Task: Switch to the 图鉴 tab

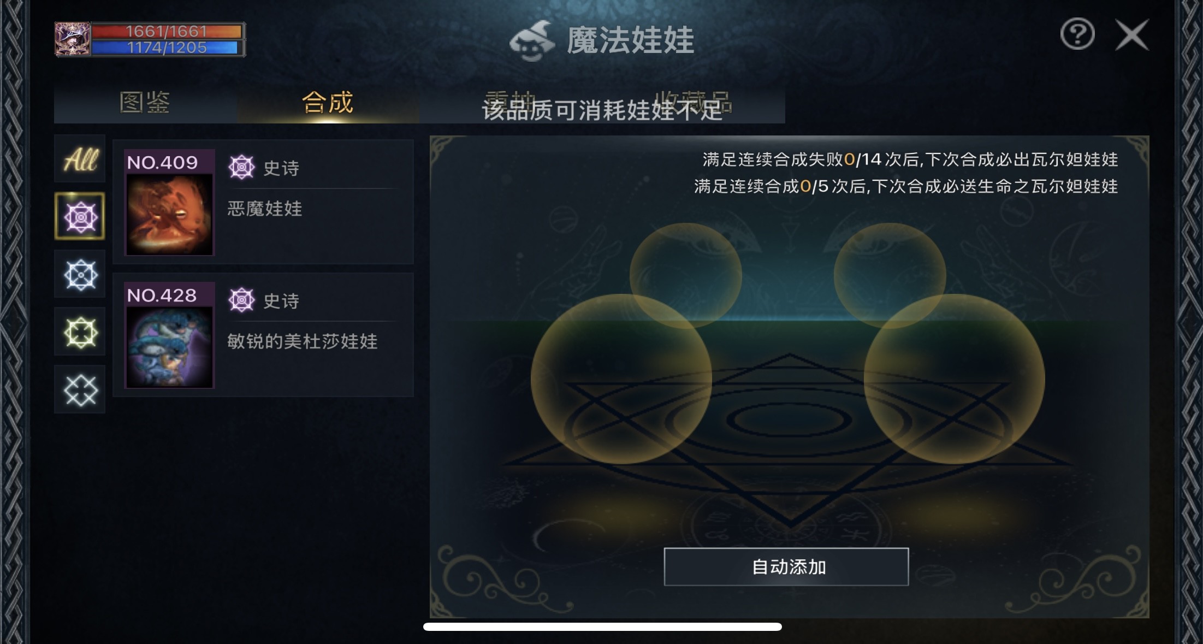Action: coord(145,102)
